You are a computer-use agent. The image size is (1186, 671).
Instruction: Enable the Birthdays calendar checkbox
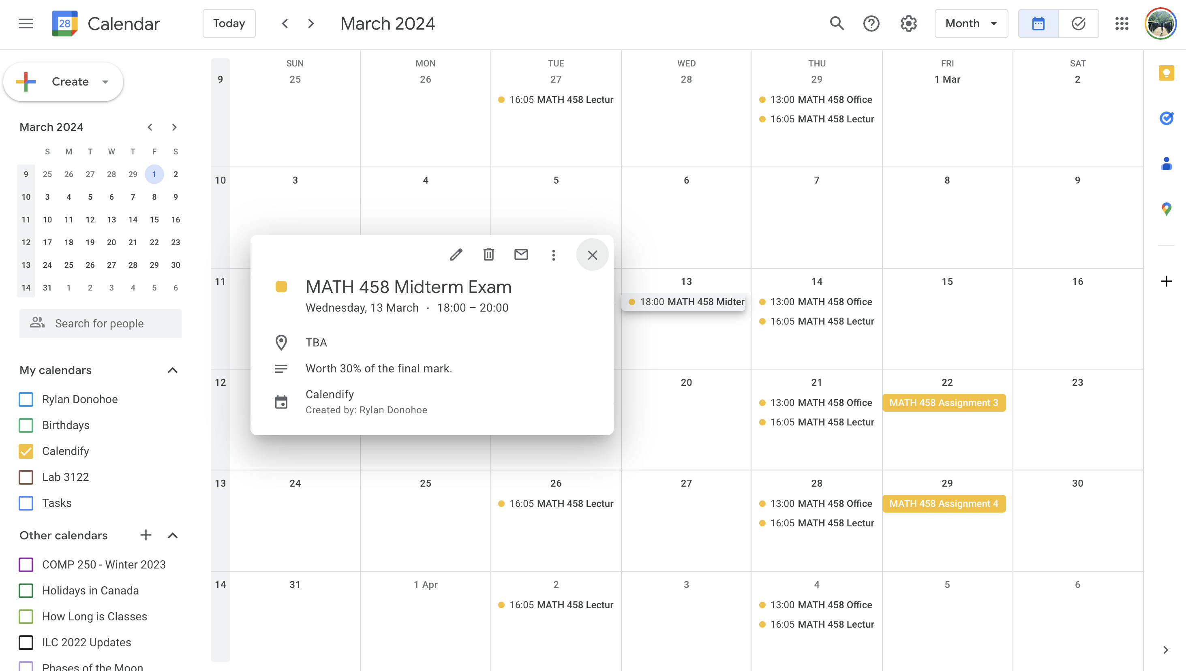point(26,425)
